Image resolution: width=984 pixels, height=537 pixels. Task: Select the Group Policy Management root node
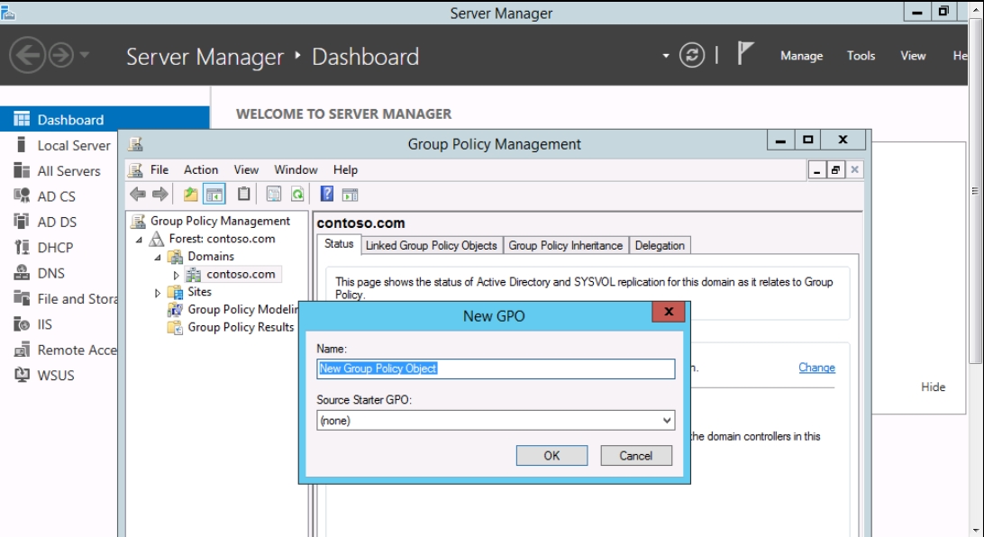click(x=220, y=221)
